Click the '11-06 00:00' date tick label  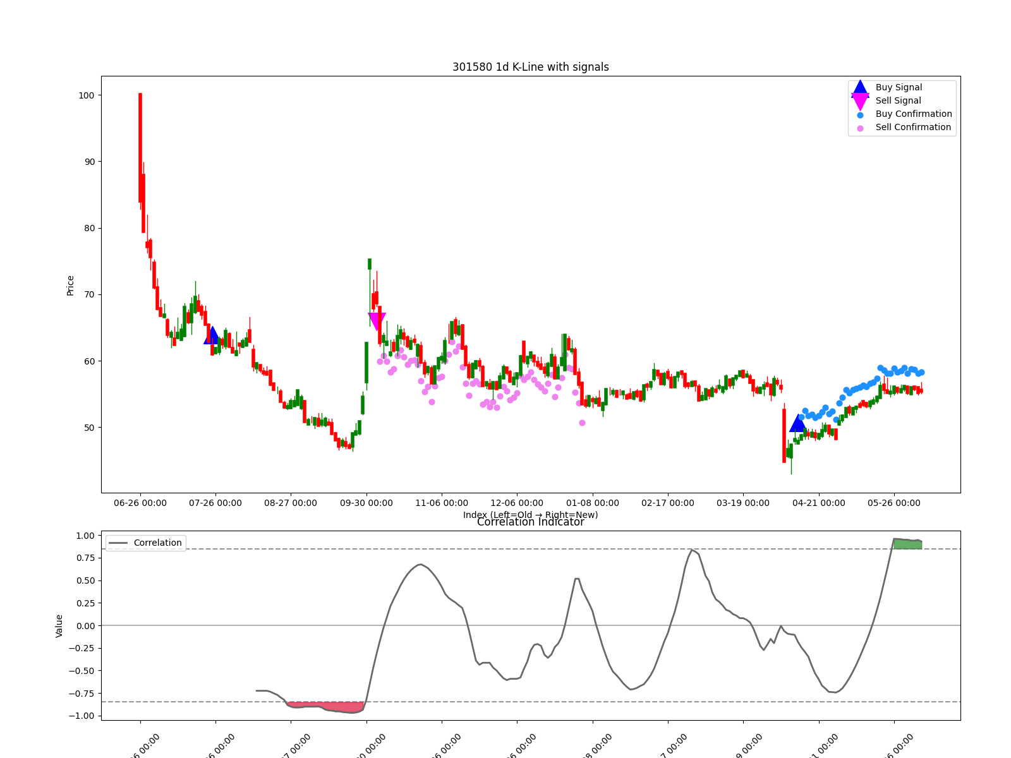(442, 503)
